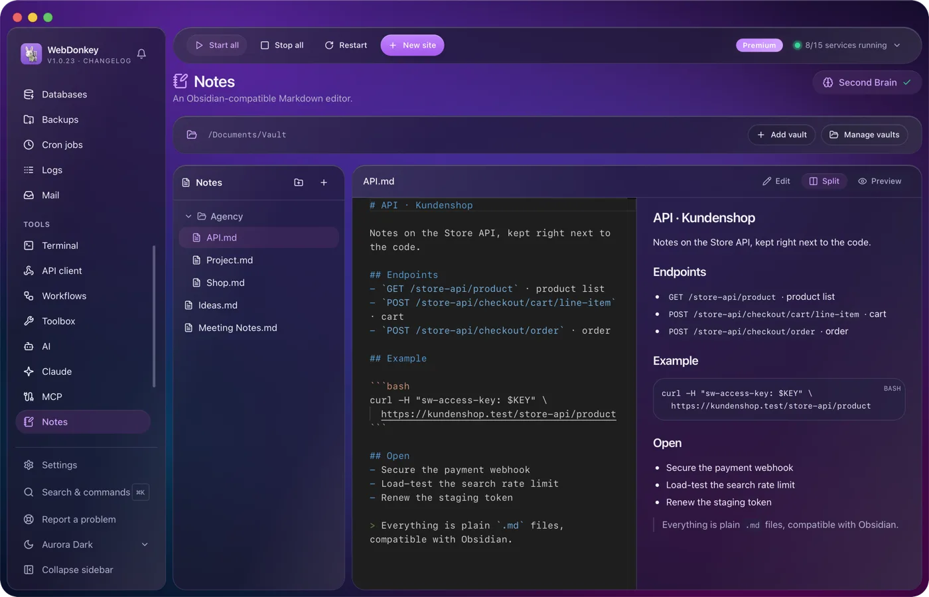
Task: Click Start all services
Action: (217, 45)
